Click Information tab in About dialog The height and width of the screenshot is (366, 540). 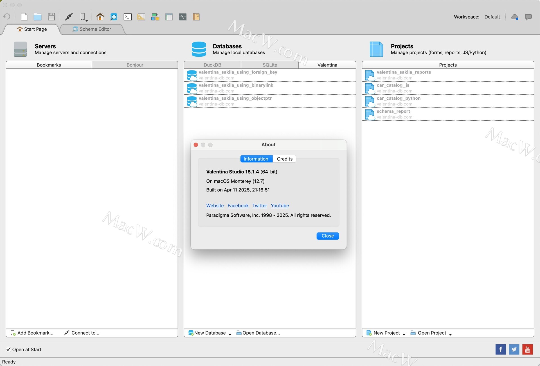(x=256, y=159)
